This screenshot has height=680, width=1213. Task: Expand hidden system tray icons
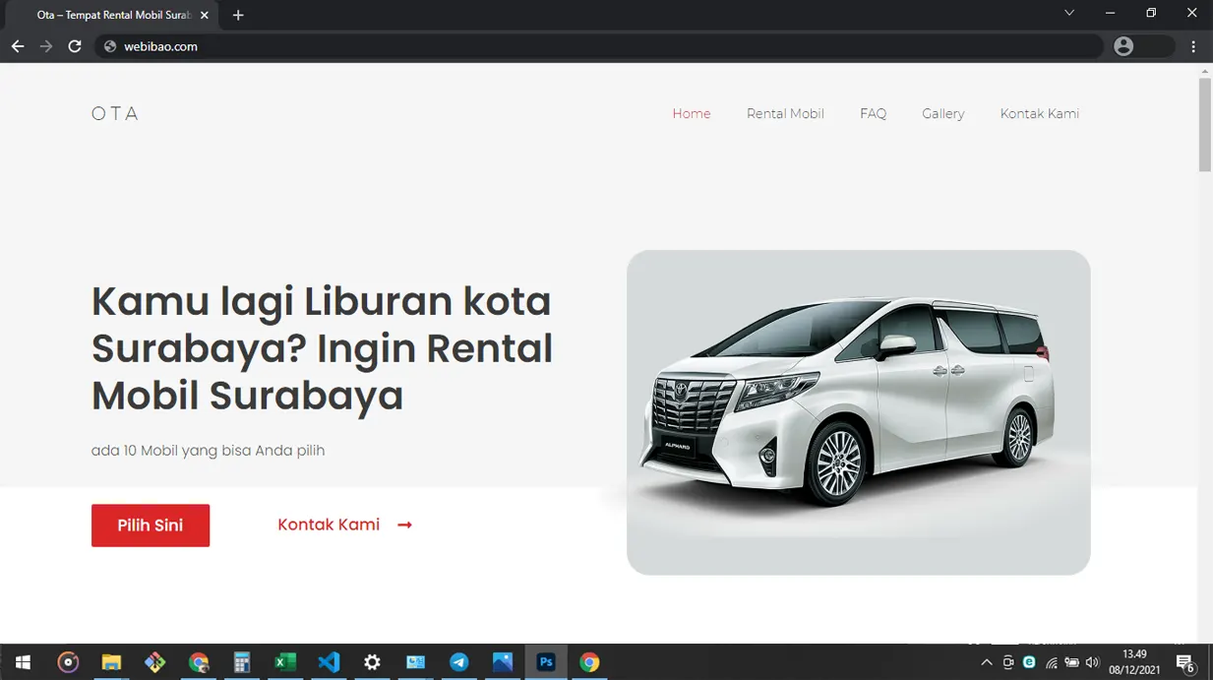987,662
